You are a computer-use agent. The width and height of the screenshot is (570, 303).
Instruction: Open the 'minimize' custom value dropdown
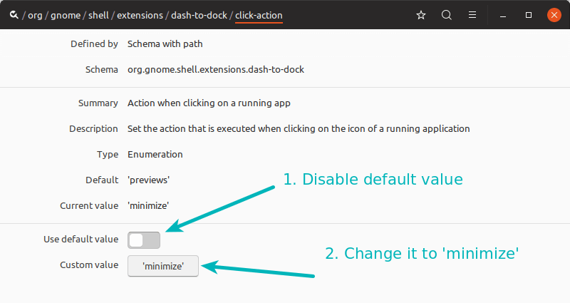click(x=163, y=266)
